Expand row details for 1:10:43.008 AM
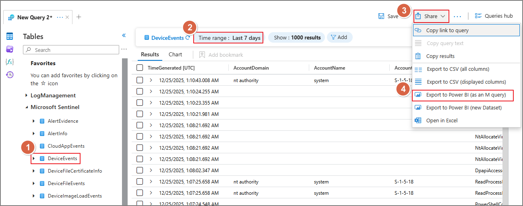Image resolution: width=523 pixels, height=206 pixels. pyautogui.click(x=151, y=80)
